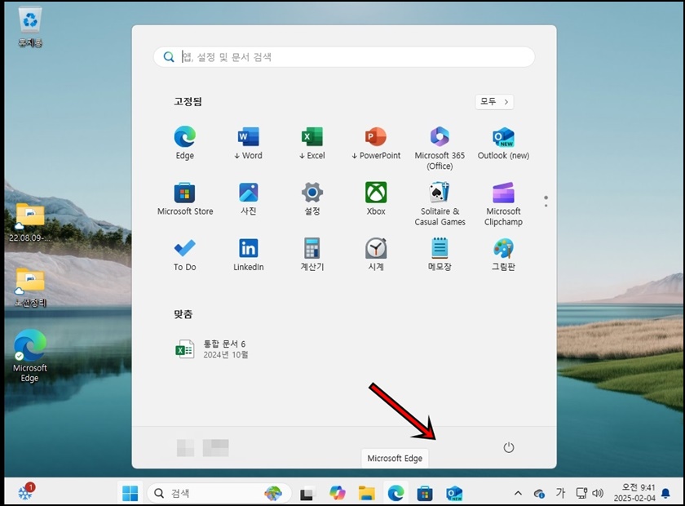Launch Outlook (new)
The height and width of the screenshot is (506, 685).
[503, 143]
